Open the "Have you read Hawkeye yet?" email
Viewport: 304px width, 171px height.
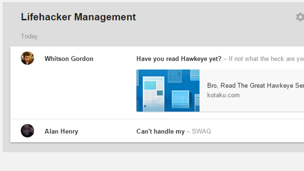click(179, 58)
